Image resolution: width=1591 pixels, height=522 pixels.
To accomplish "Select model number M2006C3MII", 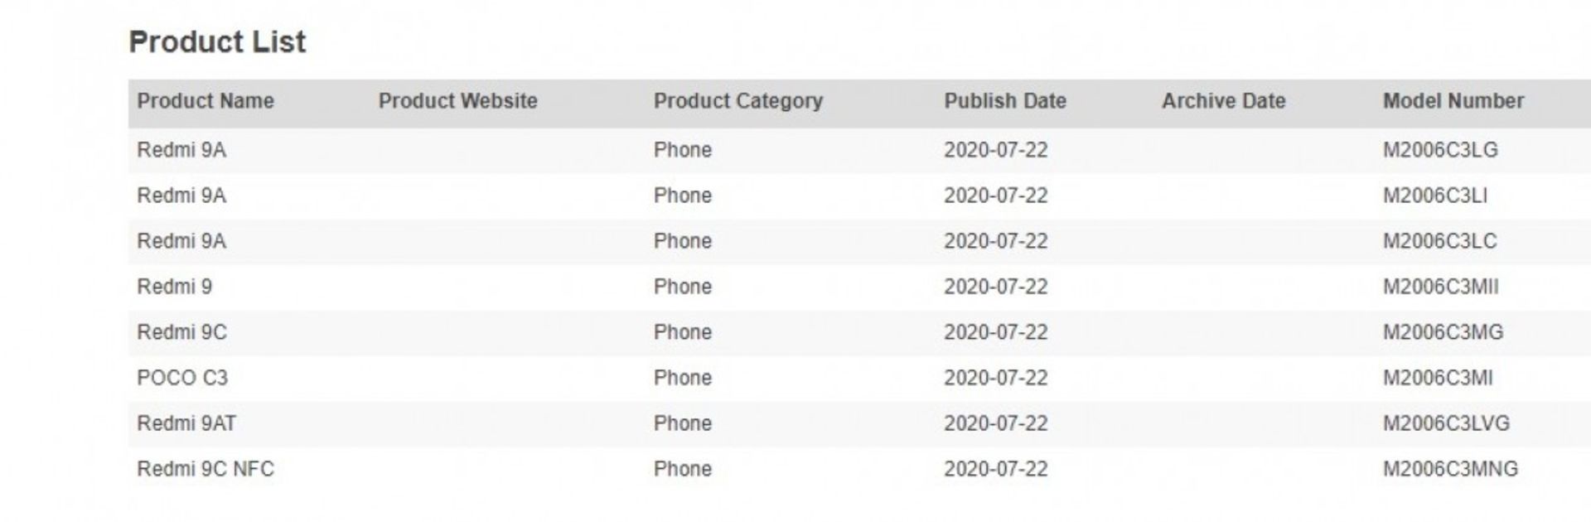I will (1440, 287).
